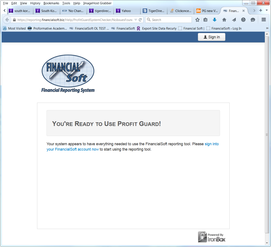Switch to the 'No Chan...' tab
Image resolution: width=271 pixels, height=247 pixels.
[x=74, y=11]
